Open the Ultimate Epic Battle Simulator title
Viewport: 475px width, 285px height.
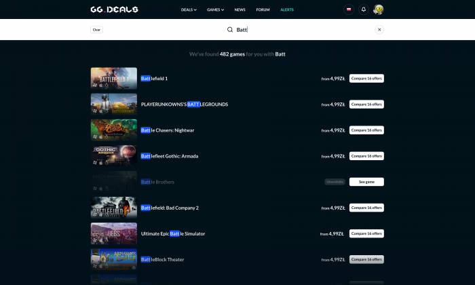pyautogui.click(x=173, y=233)
